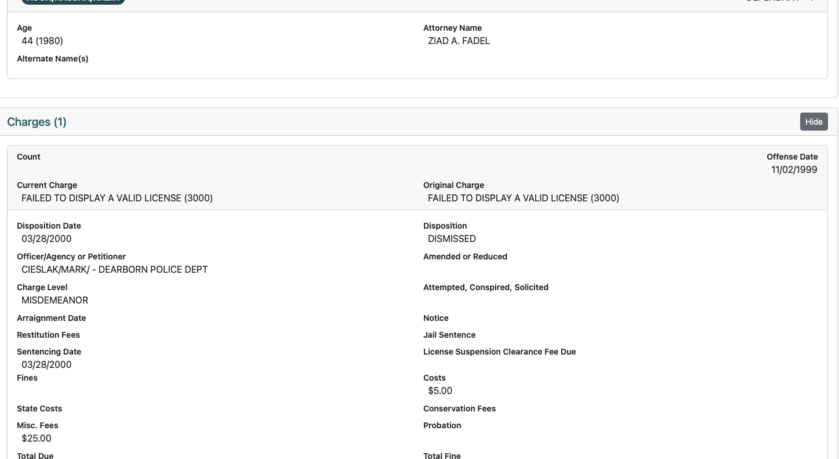
Task: Click the Probation field label
Action: point(442,425)
